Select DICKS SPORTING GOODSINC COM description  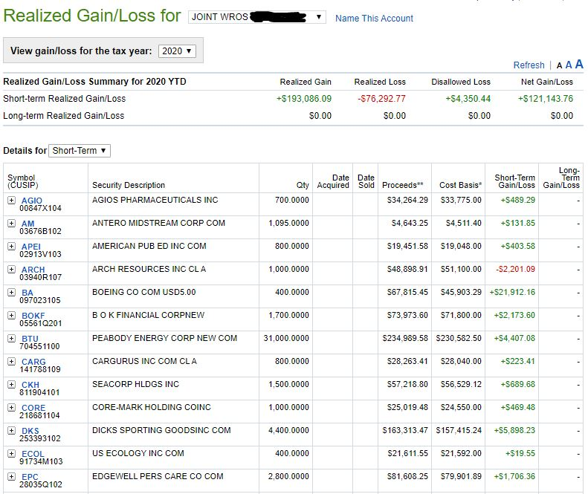[161, 430]
